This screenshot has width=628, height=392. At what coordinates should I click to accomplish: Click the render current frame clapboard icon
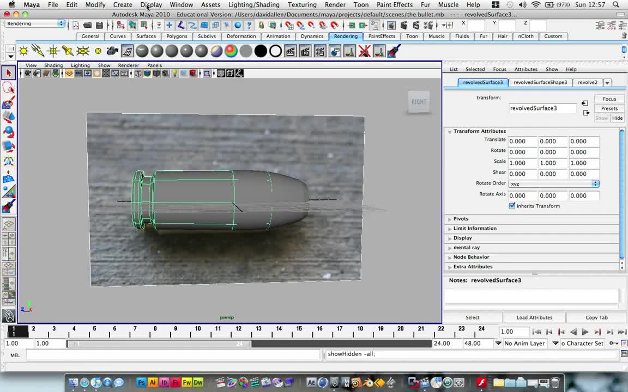[x=291, y=51]
